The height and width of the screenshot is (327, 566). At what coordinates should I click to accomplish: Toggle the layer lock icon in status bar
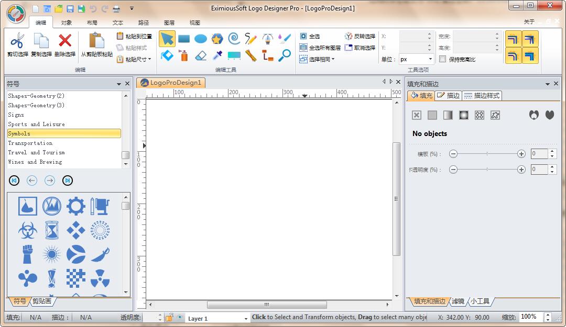(170, 318)
